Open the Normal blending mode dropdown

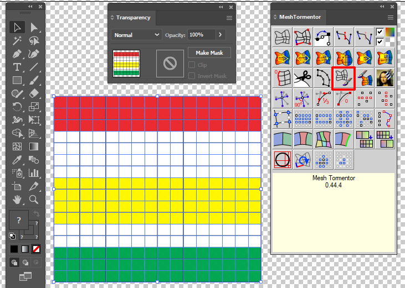tap(136, 35)
